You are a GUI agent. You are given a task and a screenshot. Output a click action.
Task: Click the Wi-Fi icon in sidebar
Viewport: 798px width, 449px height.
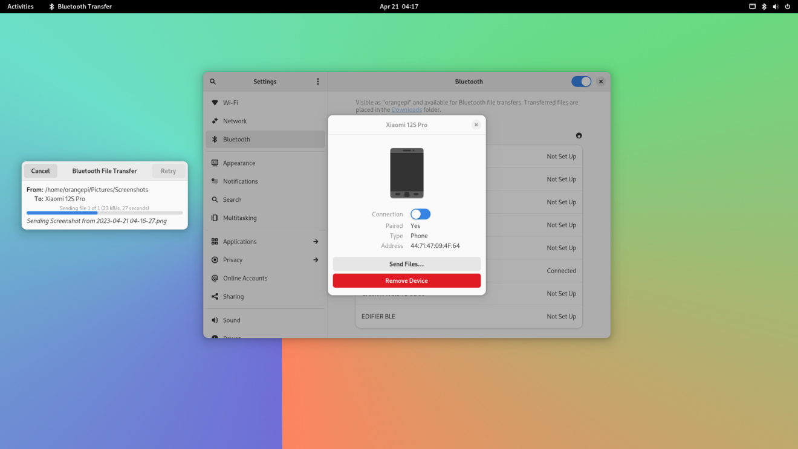pos(215,103)
